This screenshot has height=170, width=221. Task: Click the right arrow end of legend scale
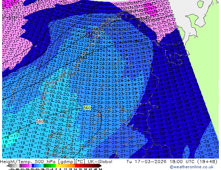point(100,165)
